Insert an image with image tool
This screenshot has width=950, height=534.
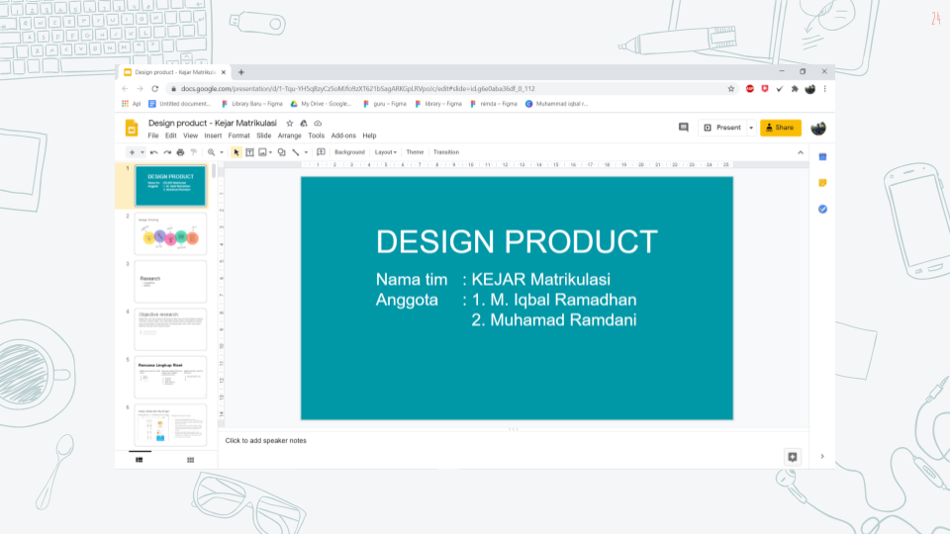tap(262, 152)
